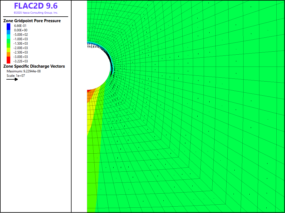Screen dimensions: 285x213
Task: Click the FLAC2D 9.6 title
Action: [36, 6]
